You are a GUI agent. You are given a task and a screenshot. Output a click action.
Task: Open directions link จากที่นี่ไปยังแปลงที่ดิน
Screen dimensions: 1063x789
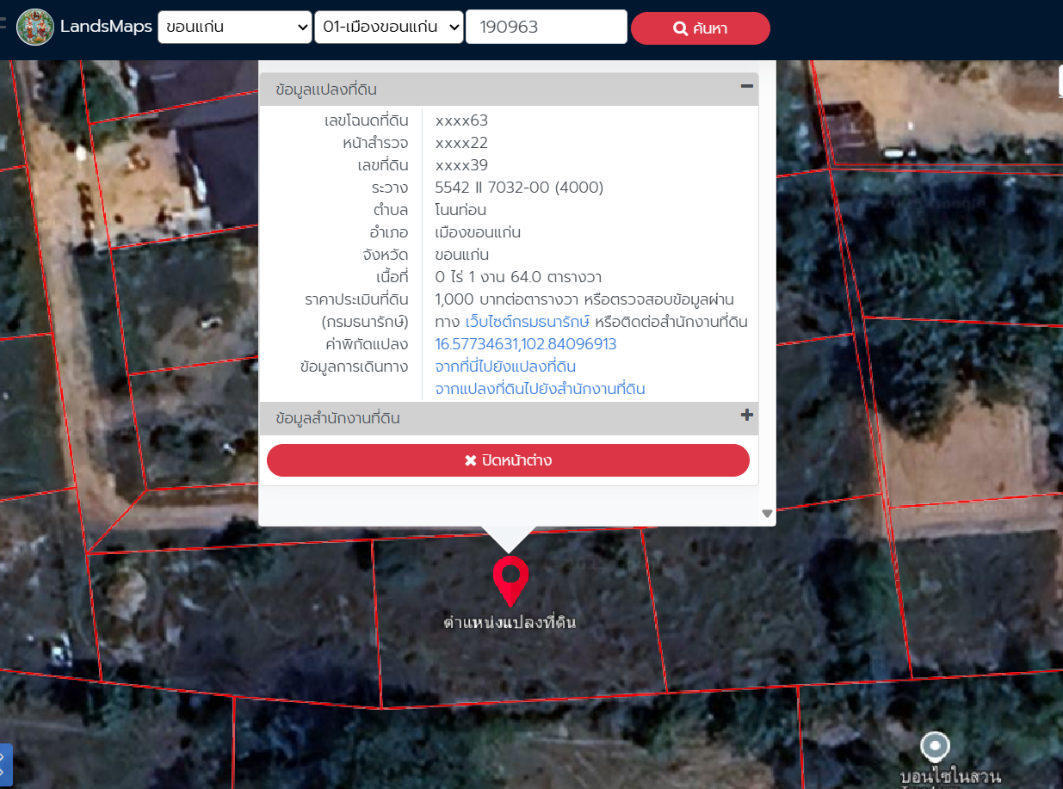tap(505, 367)
